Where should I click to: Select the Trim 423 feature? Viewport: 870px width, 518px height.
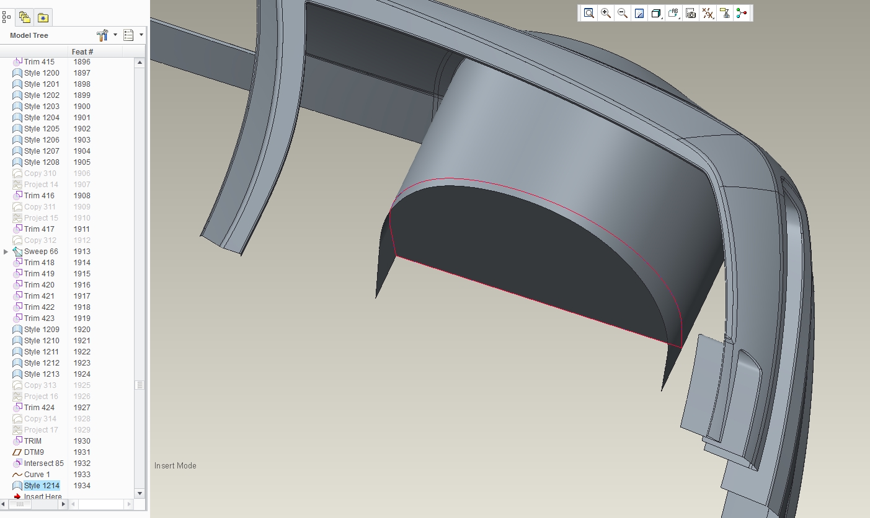(x=39, y=318)
